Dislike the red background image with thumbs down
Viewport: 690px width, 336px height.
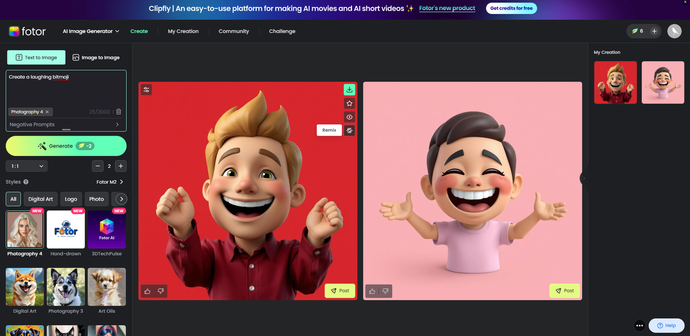click(161, 291)
